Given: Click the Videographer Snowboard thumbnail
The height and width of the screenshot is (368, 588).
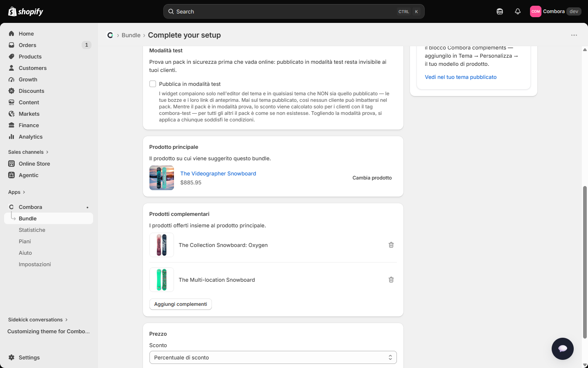Looking at the screenshot, I should pos(162,178).
